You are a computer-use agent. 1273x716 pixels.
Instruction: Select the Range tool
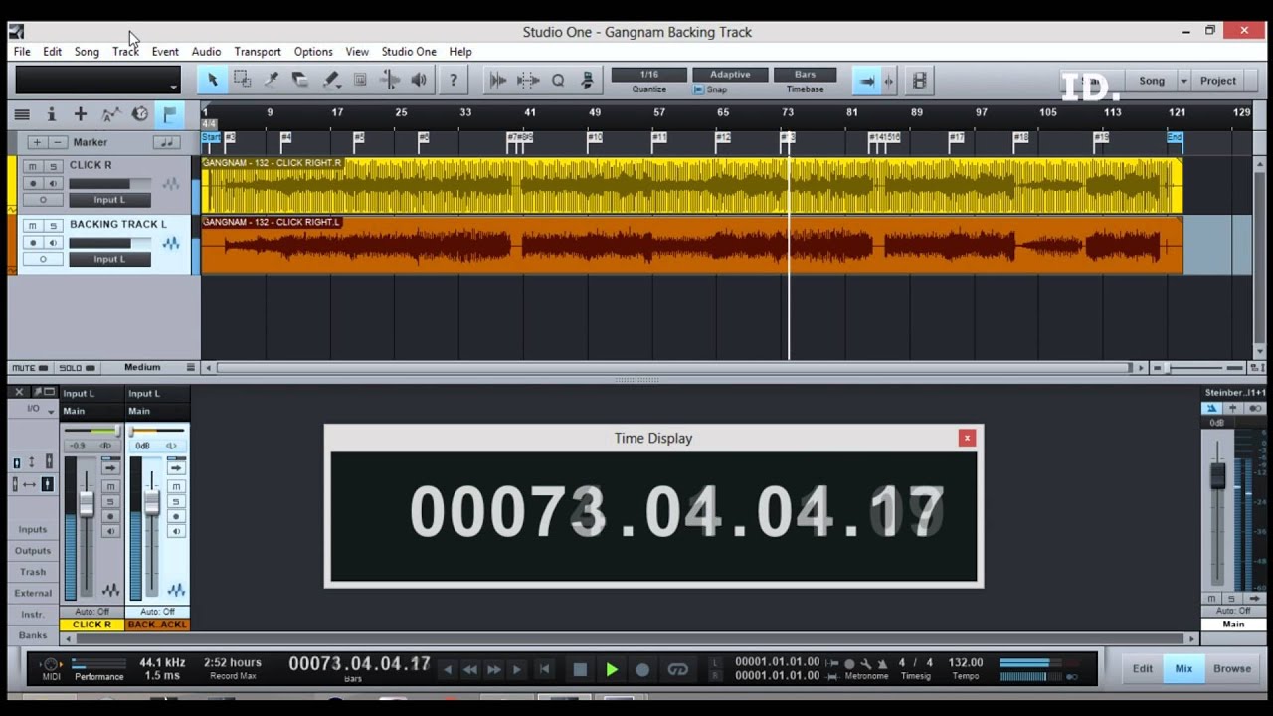[242, 81]
